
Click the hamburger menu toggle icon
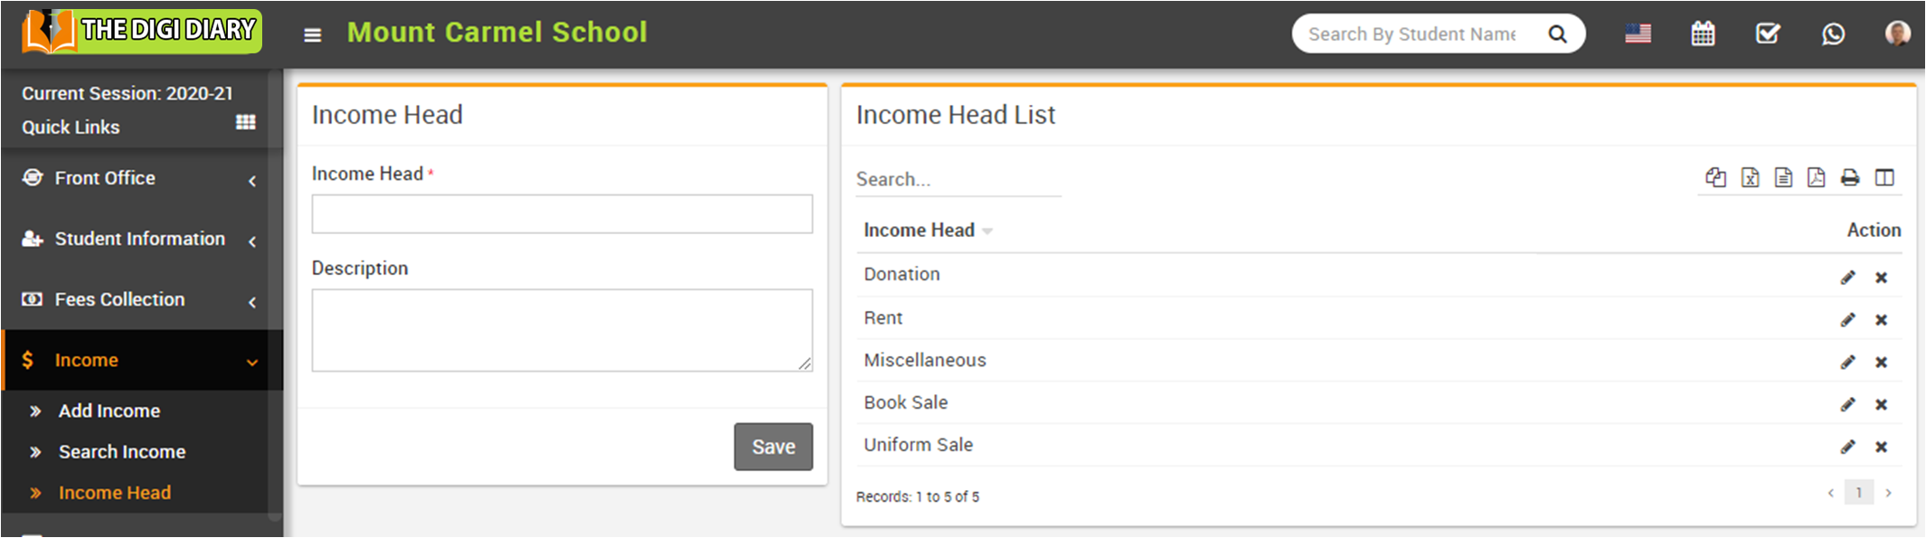coord(312,35)
